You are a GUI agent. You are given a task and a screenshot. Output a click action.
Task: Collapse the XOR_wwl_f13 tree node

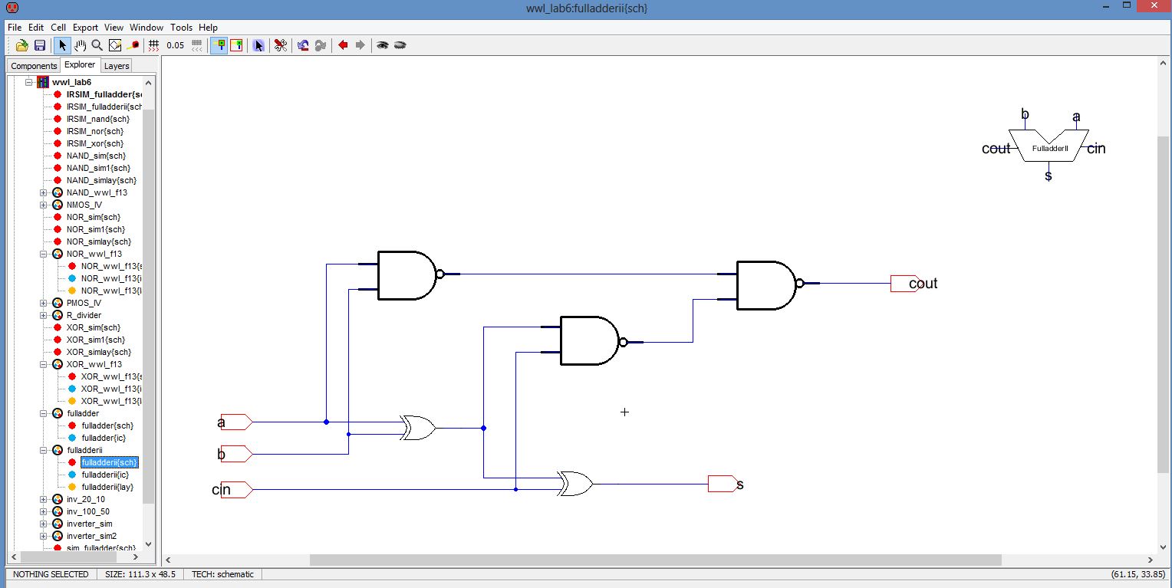point(44,364)
